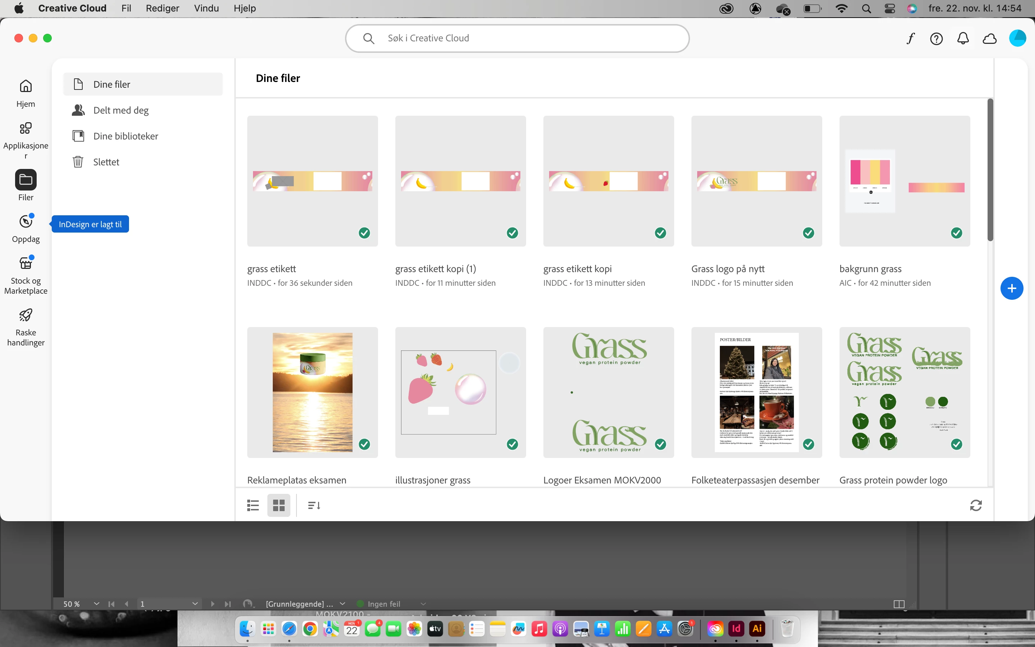Open the Hjem section in sidebar
Viewport: 1035px width, 647px height.
(x=26, y=93)
